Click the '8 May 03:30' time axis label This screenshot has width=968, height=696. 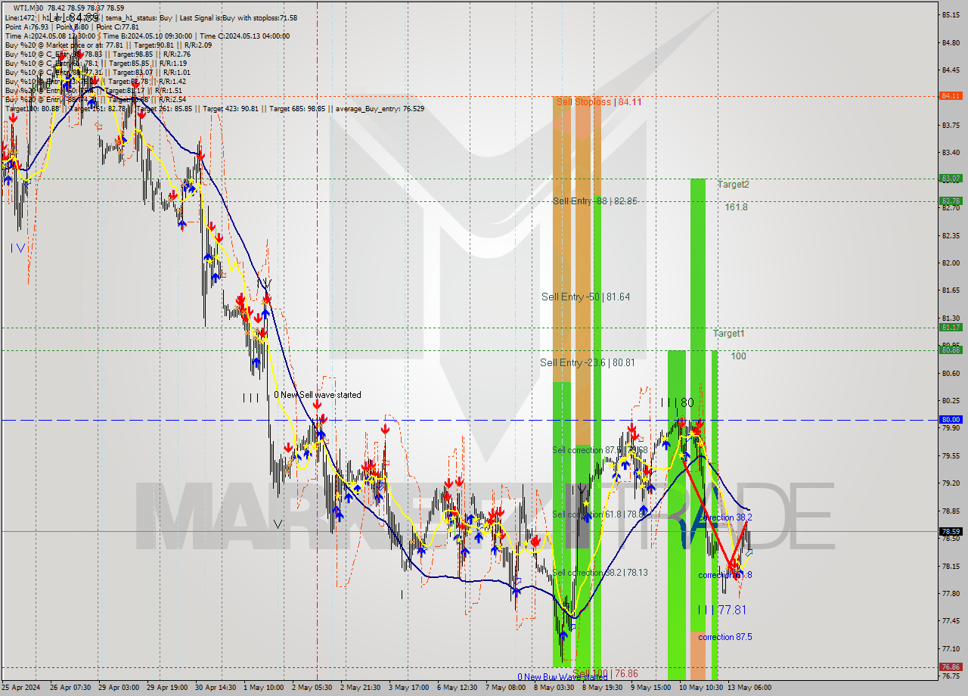(554, 688)
